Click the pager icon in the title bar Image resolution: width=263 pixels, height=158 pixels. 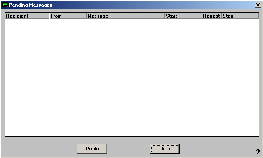coord(5,5)
